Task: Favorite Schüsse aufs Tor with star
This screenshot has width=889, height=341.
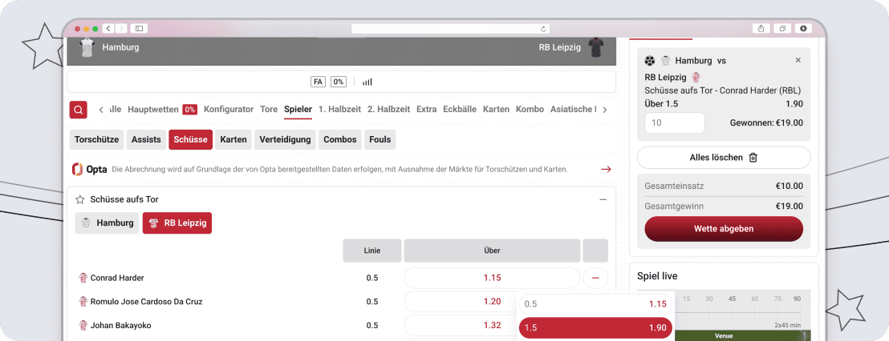Action: pos(80,199)
